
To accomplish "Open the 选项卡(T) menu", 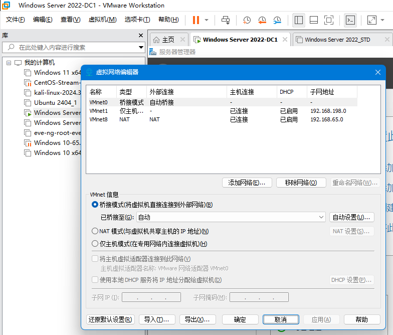I will [x=137, y=20].
